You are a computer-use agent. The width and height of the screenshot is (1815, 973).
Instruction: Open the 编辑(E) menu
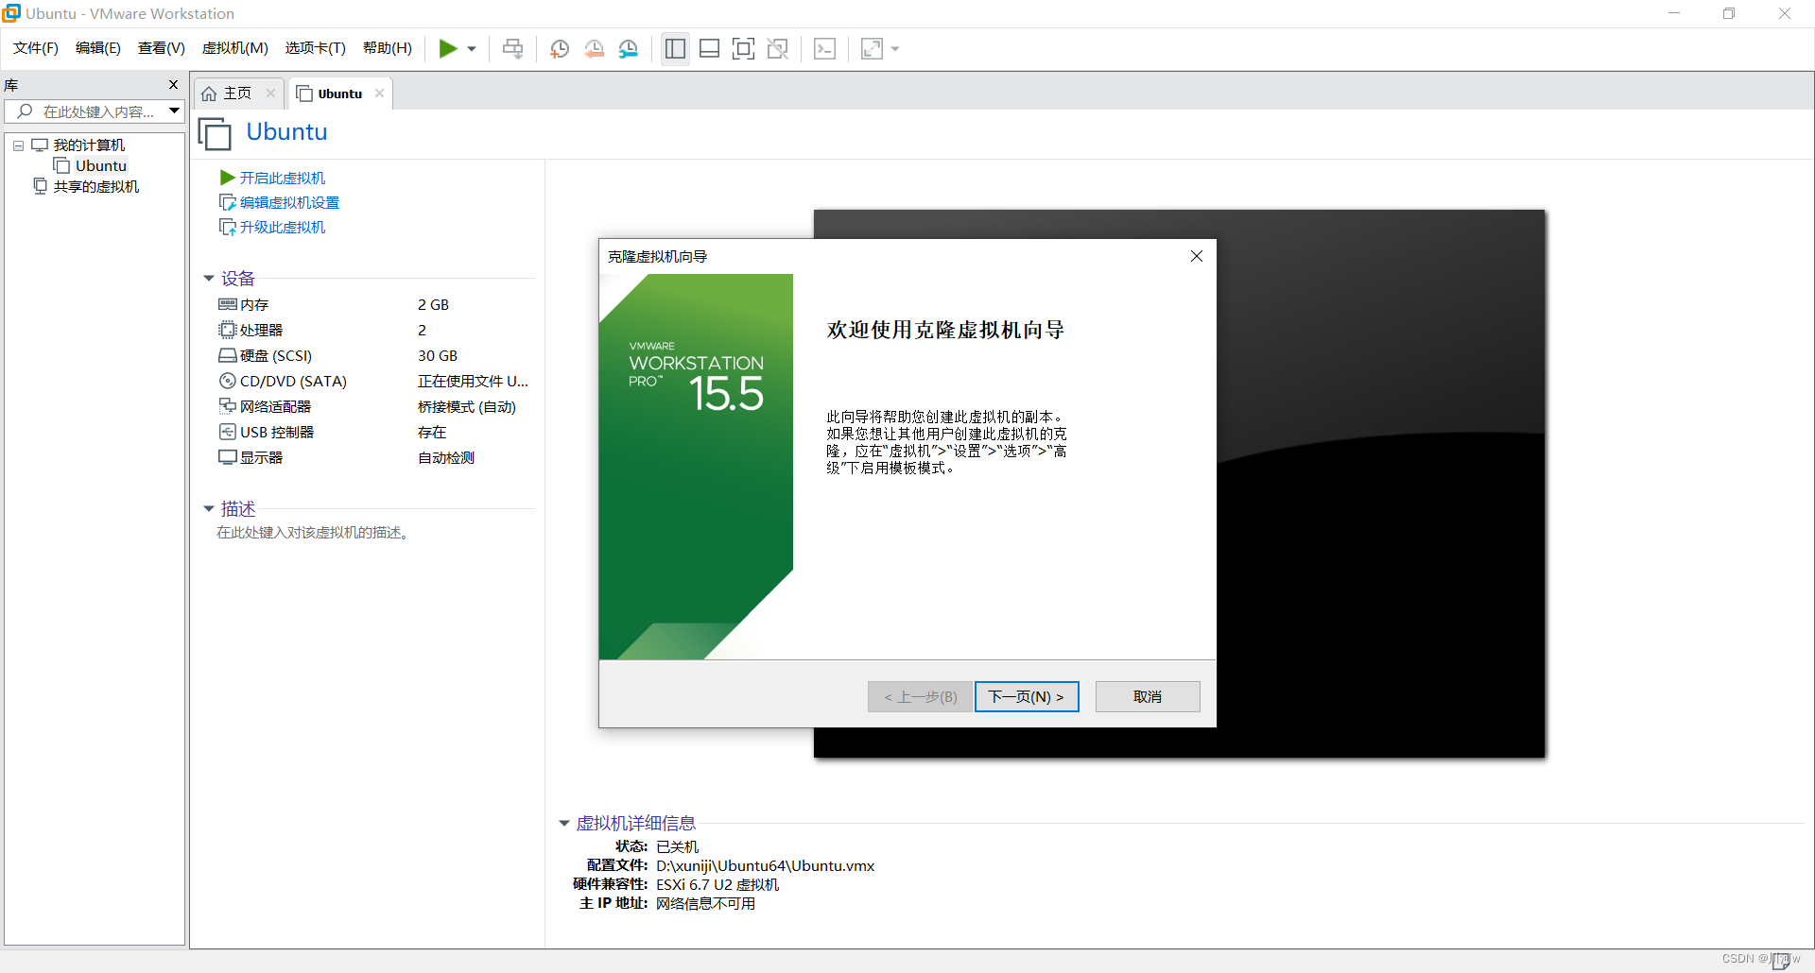click(98, 48)
